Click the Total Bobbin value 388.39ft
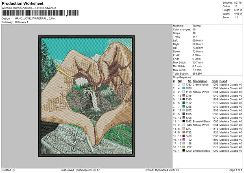The width and height of the screenshot is (244, 173). coord(197,73)
